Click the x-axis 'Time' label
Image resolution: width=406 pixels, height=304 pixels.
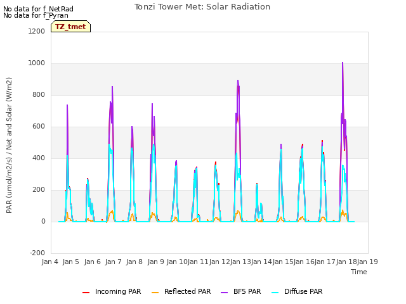tap(359, 272)
